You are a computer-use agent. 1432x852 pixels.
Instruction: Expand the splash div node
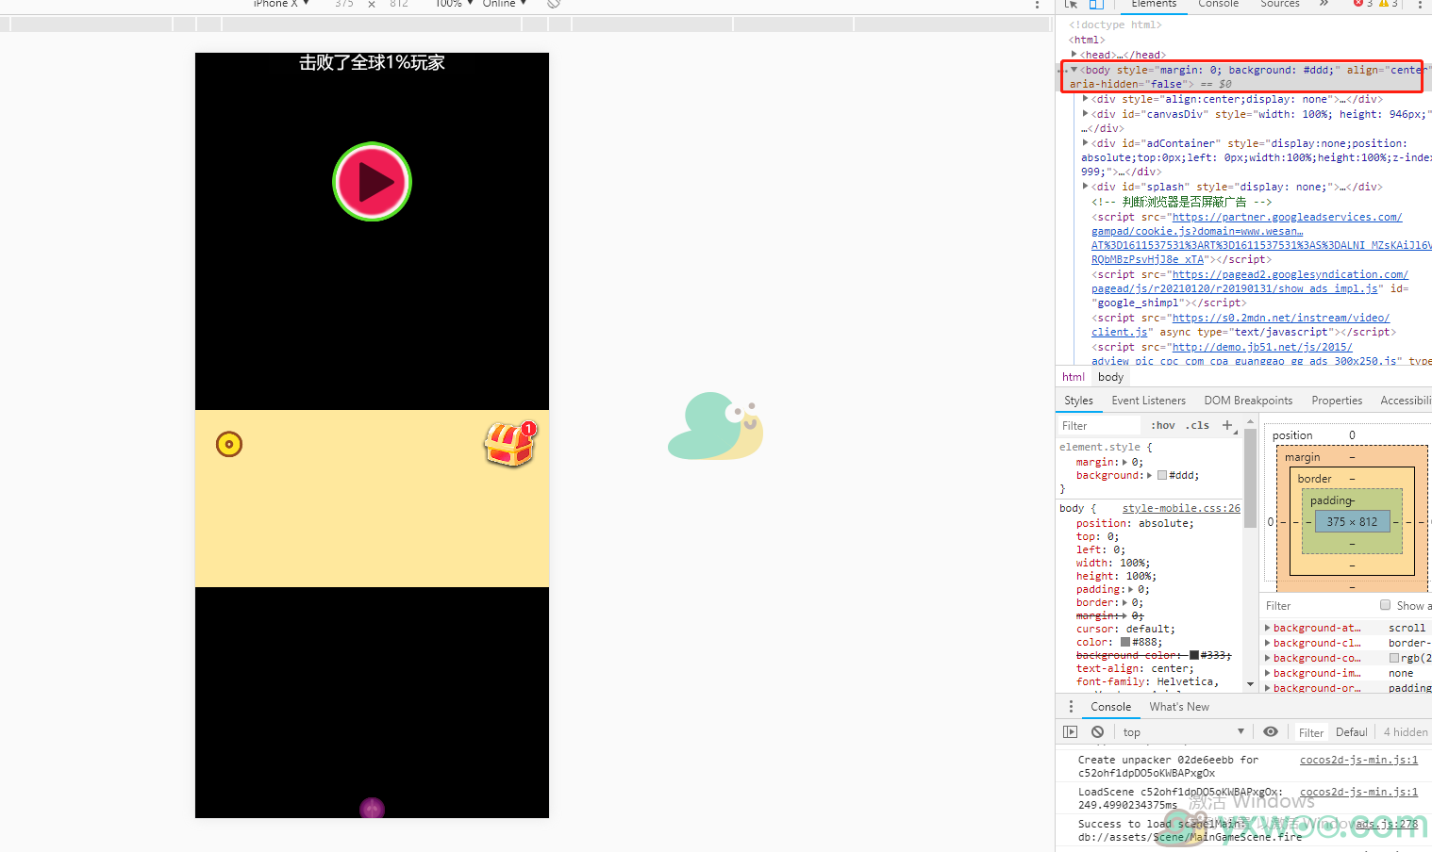1086,187
